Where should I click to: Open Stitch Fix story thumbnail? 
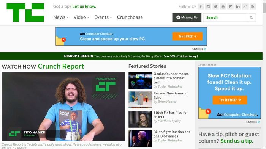140,119
